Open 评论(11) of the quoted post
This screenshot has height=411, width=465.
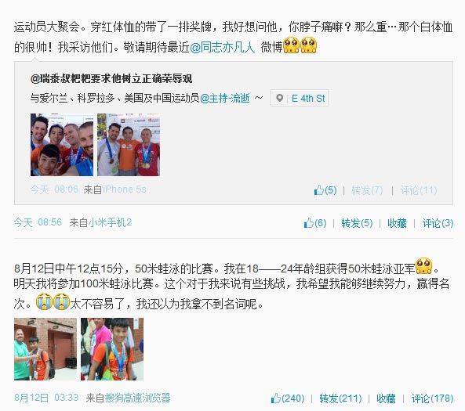coord(419,189)
